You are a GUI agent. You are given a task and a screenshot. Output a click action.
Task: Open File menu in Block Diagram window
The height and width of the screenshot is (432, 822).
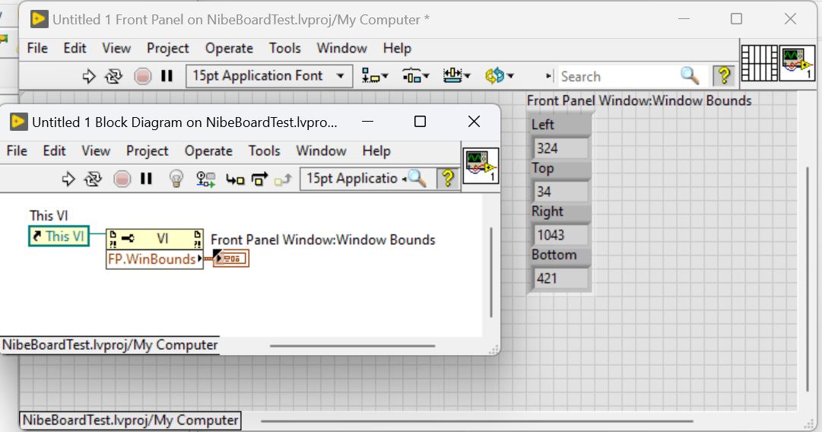coord(17,151)
